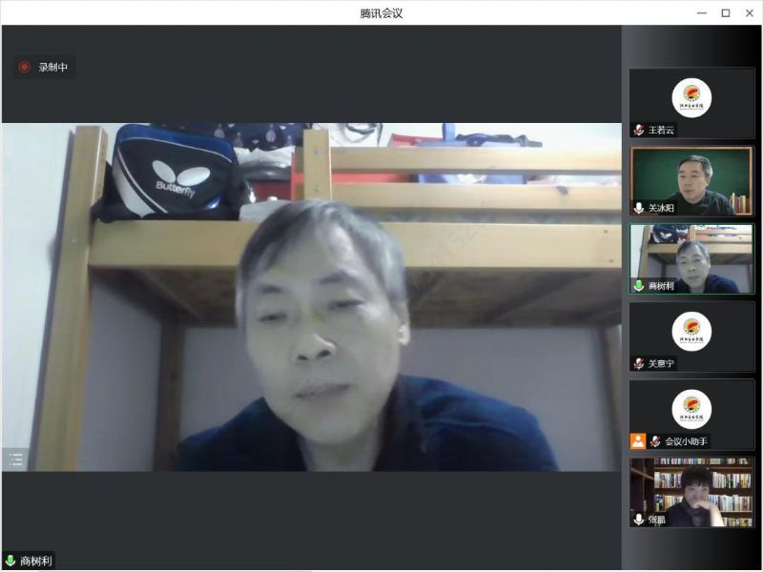763x572 pixels.
Task: Click the green microphone icon at bottom-left corner
Action: click(x=10, y=562)
